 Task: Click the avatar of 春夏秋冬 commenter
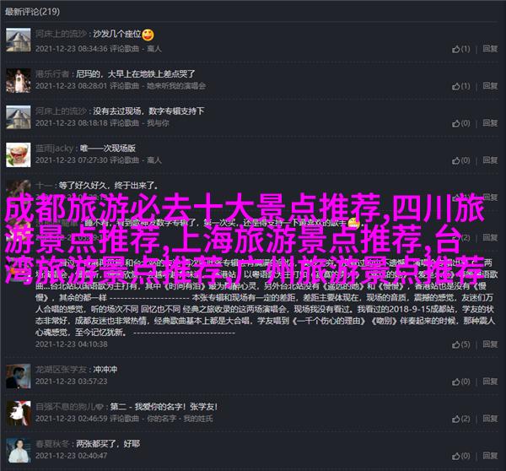click(x=19, y=451)
